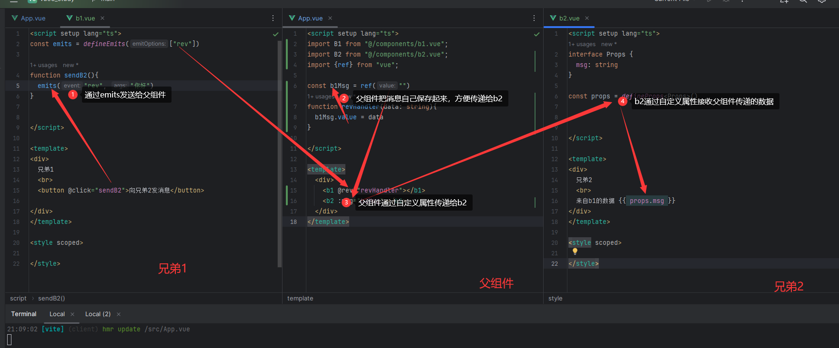
Task: Click the green inspection checkmark in b1.vue editor
Action: [x=275, y=34]
